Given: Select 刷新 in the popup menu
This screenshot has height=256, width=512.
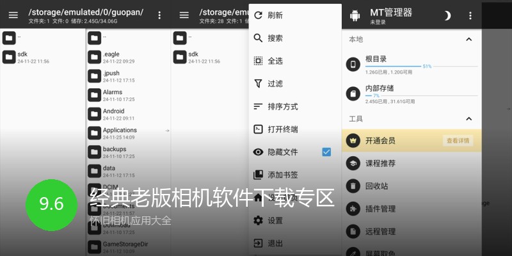Looking at the screenshot, I should point(295,15).
